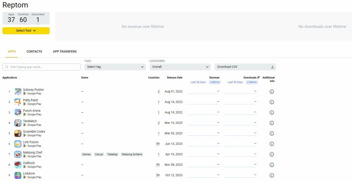Open the App Transfers tab
The height and width of the screenshot is (181, 352).
coord(65,51)
